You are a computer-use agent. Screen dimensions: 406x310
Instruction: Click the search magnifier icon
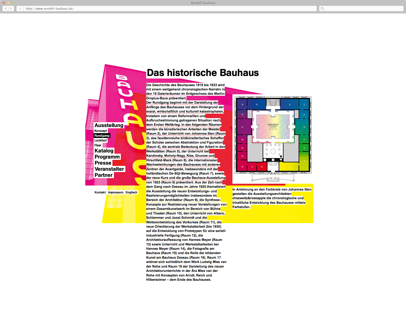322,8
